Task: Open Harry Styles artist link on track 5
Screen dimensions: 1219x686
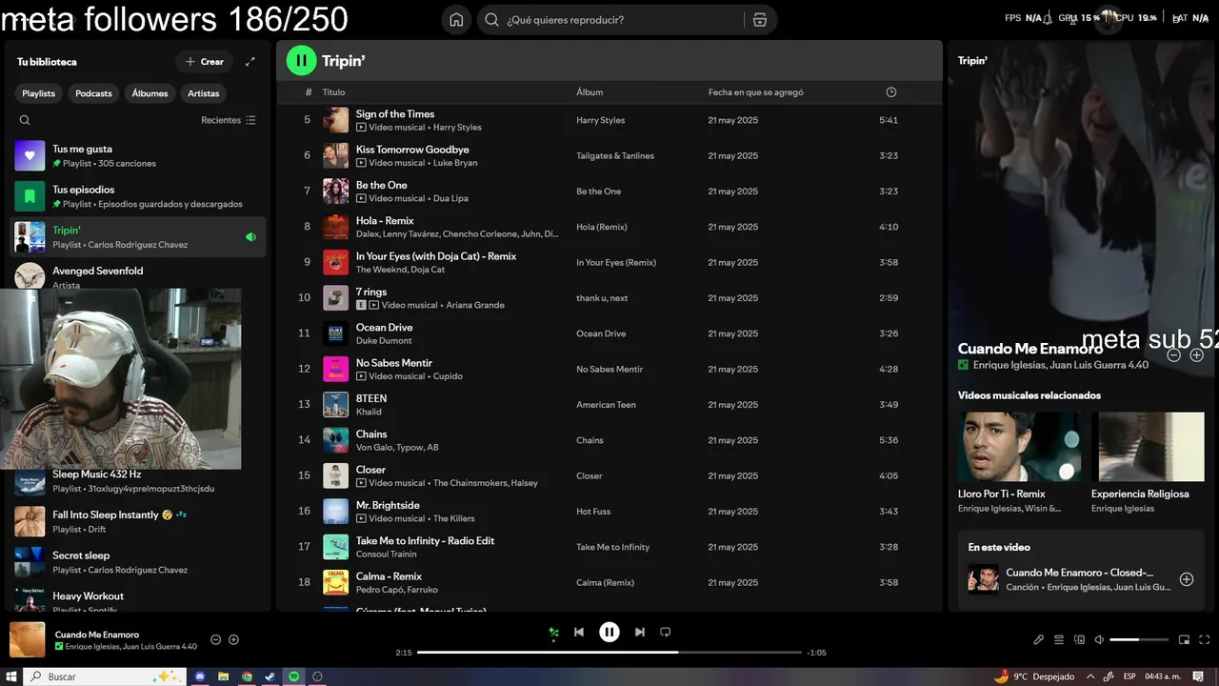Action: (457, 128)
